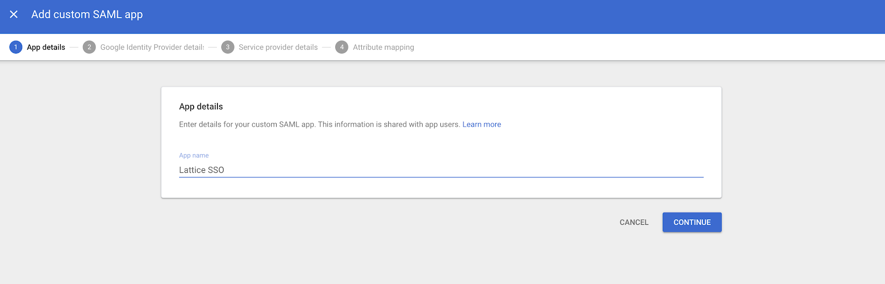Select step 2 circle icon
885x284 pixels.
(89, 47)
